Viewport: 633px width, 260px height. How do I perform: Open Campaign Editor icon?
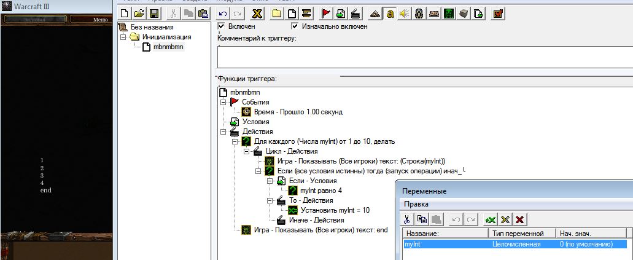434,14
